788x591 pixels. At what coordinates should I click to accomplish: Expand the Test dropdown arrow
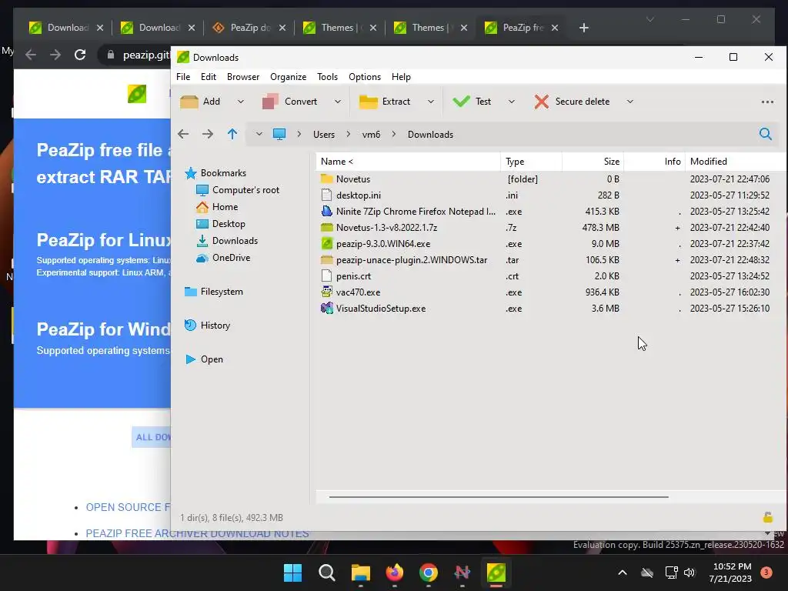512,102
